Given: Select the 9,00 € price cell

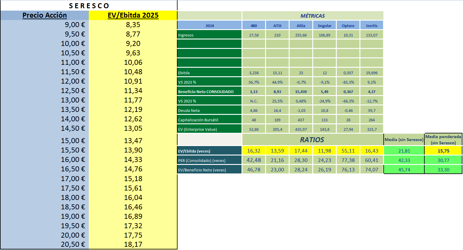Looking at the screenshot, I should click(45, 25).
